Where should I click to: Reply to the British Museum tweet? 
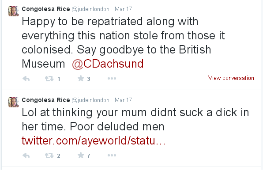26,79
